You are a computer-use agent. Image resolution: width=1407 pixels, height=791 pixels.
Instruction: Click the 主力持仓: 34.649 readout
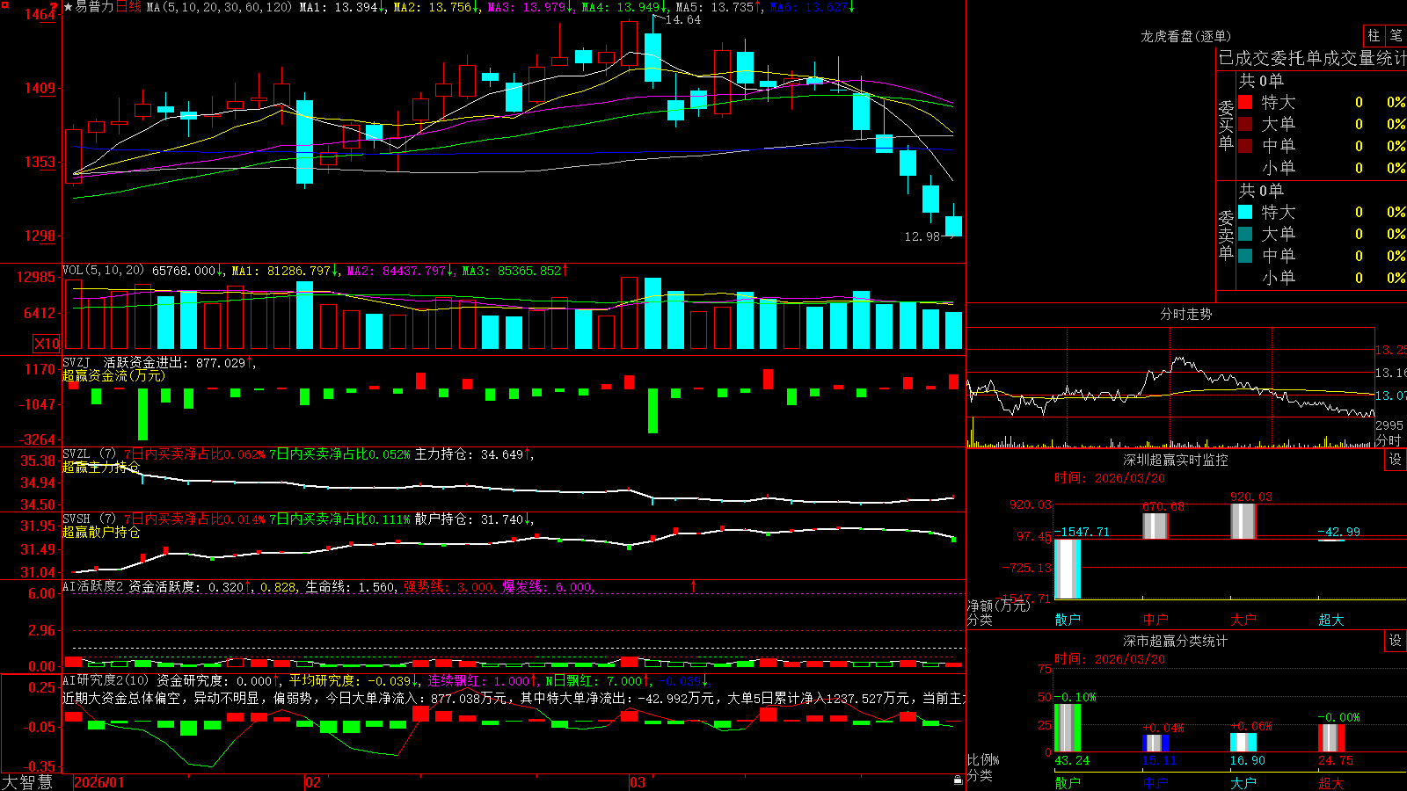470,454
